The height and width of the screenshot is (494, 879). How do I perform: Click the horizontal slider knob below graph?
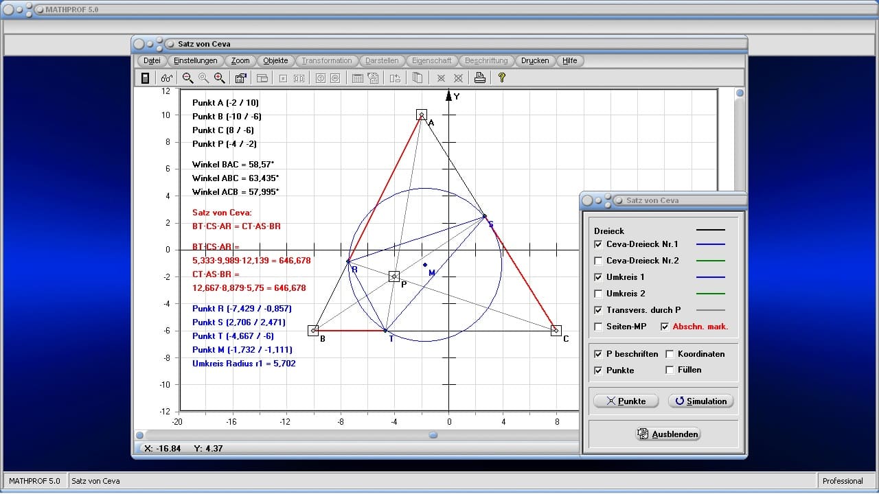[x=433, y=435]
